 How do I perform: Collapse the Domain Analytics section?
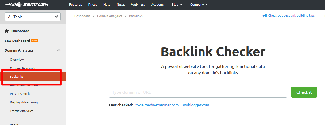(59, 50)
